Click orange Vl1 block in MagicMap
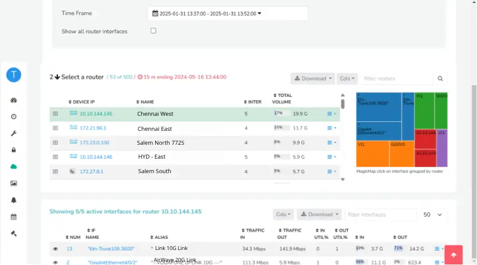This screenshot has height=265, width=477. 373,154
